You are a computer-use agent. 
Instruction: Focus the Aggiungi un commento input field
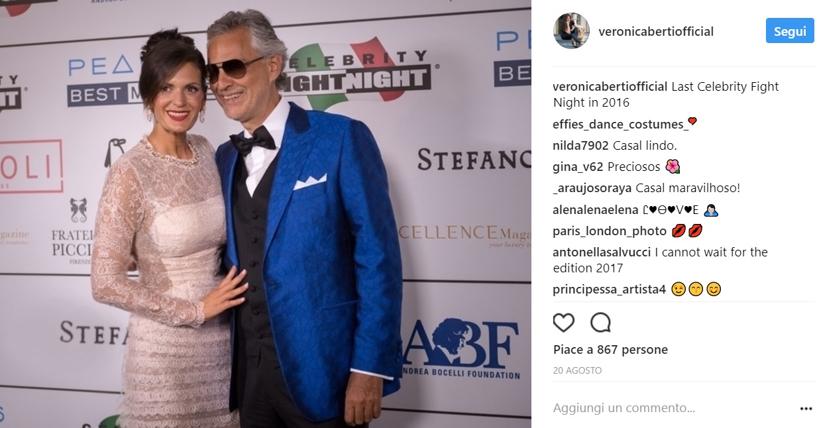point(669,408)
